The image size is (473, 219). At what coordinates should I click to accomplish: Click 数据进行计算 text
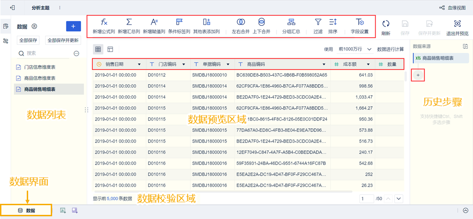tap(390, 49)
